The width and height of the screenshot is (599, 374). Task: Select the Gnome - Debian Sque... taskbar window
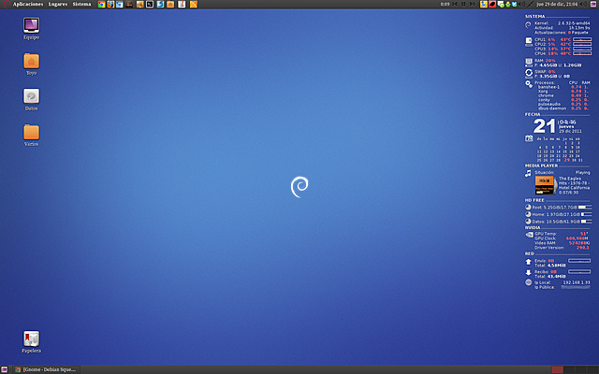click(x=46, y=369)
